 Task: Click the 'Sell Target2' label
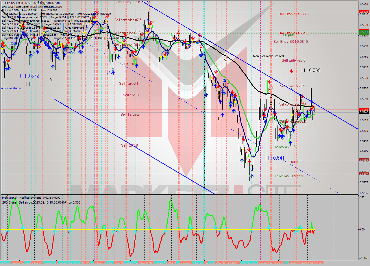coord(130,114)
